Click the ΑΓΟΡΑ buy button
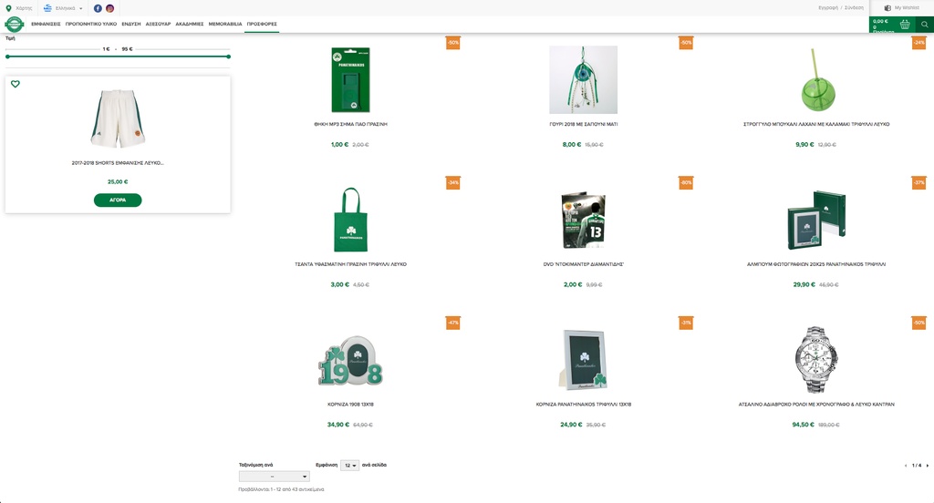 click(118, 200)
